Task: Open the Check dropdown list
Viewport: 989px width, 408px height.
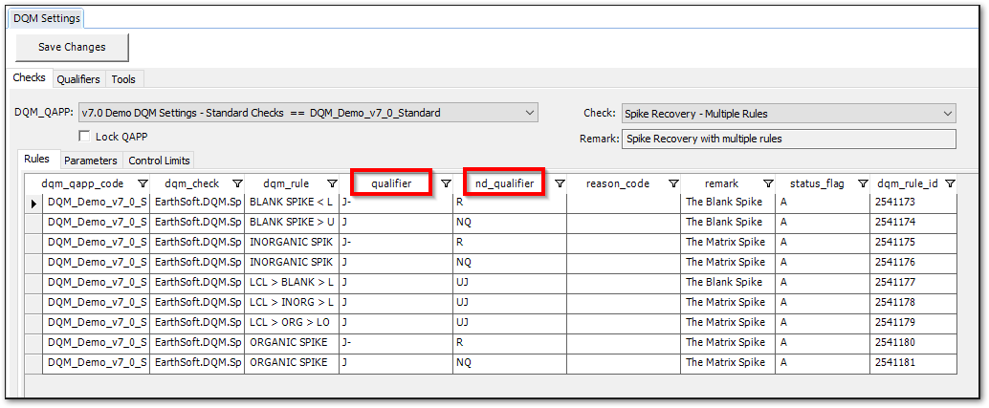Action: tap(948, 113)
